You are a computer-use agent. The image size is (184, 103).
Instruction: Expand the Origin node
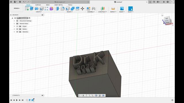point(14,26)
